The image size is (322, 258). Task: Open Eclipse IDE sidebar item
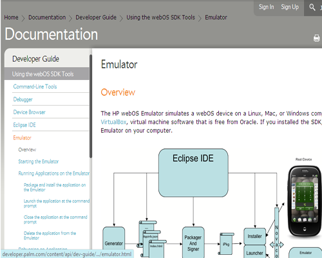point(24,125)
